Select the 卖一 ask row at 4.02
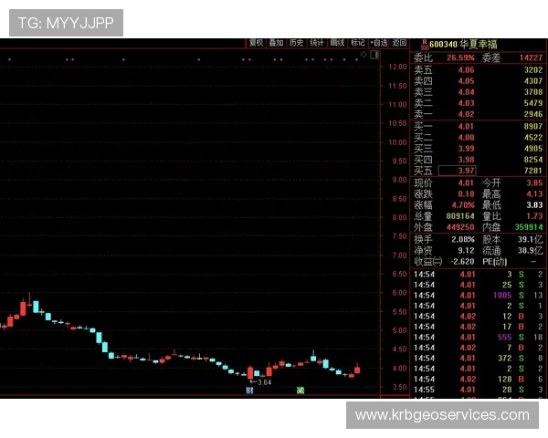The image size is (548, 438). click(477, 114)
